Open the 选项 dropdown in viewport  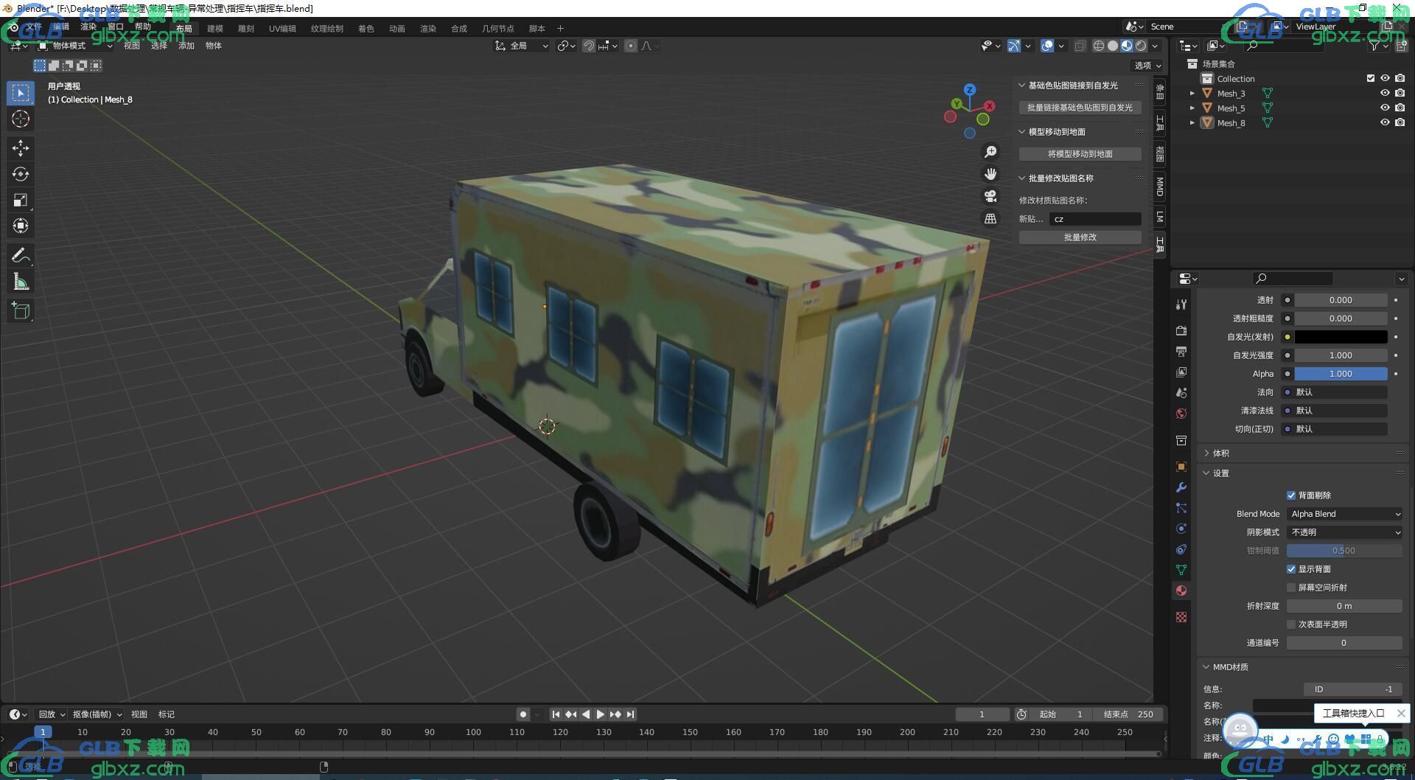[x=1147, y=66]
